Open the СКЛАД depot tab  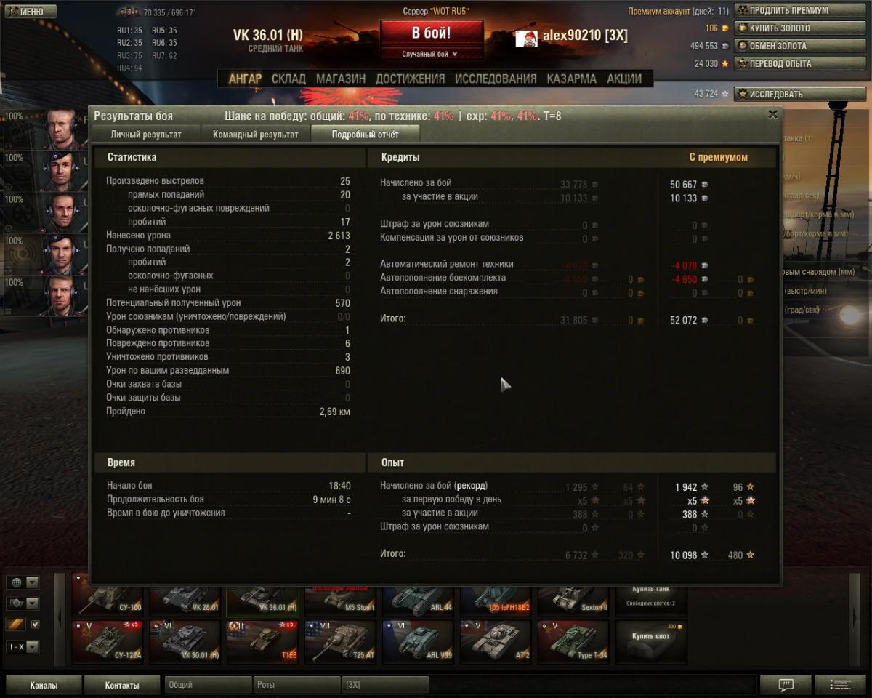(288, 79)
